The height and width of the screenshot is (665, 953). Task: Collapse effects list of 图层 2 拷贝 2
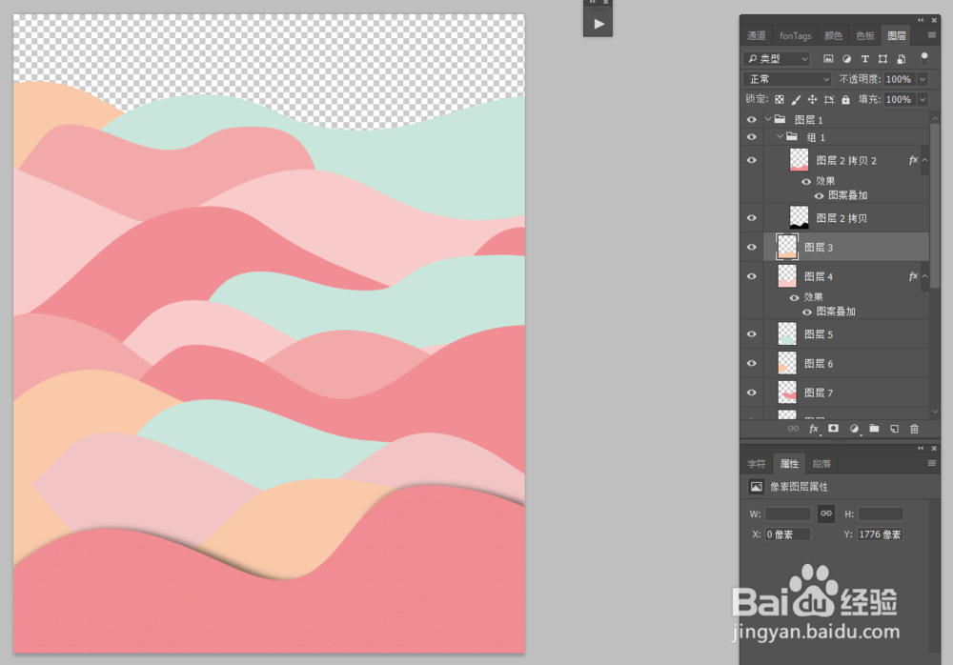coord(925,160)
